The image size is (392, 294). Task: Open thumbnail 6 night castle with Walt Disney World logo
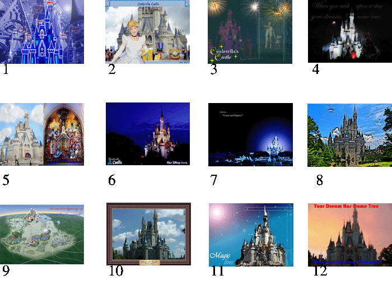148,134
